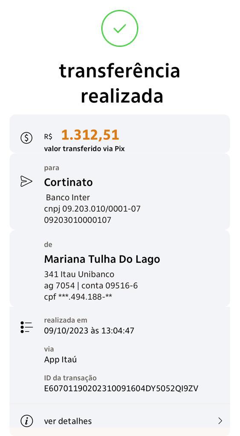Viewport: 240px width, 436px height.
Task: Tap the recipient name Cortinato
Action: click(x=68, y=182)
